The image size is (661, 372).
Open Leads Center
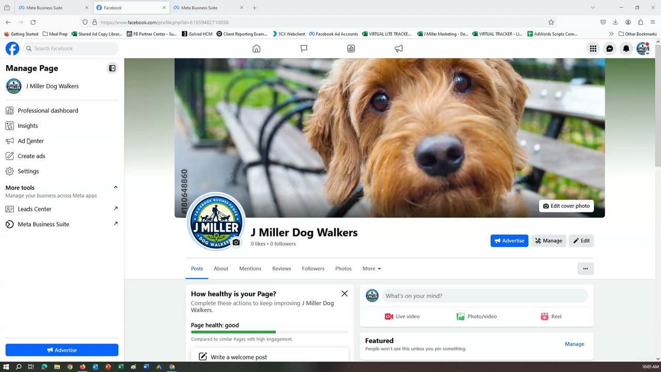[62, 209]
